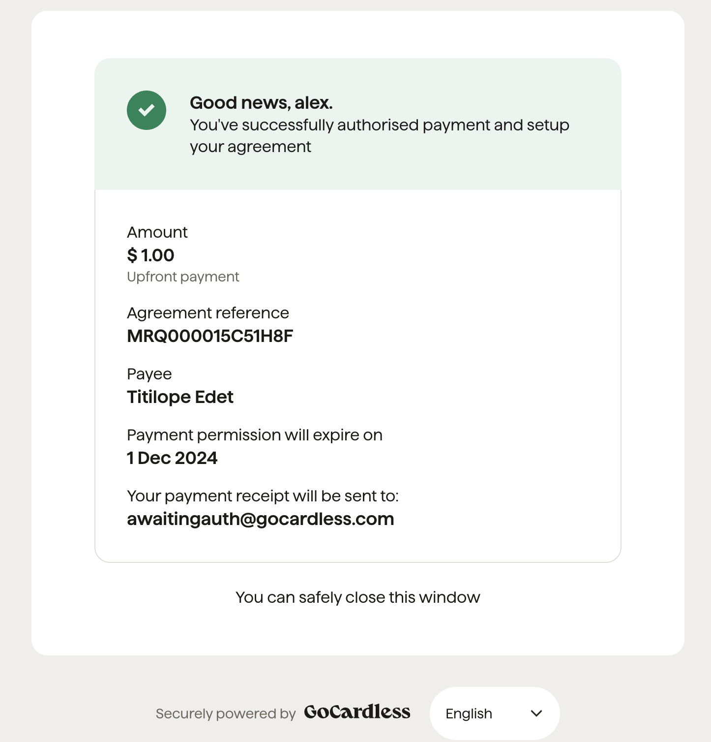The height and width of the screenshot is (742, 711).
Task: Click the 'Payee' label
Action: pyautogui.click(x=149, y=374)
